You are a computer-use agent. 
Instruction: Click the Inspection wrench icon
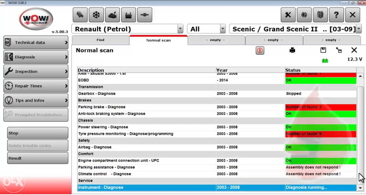click(9, 71)
